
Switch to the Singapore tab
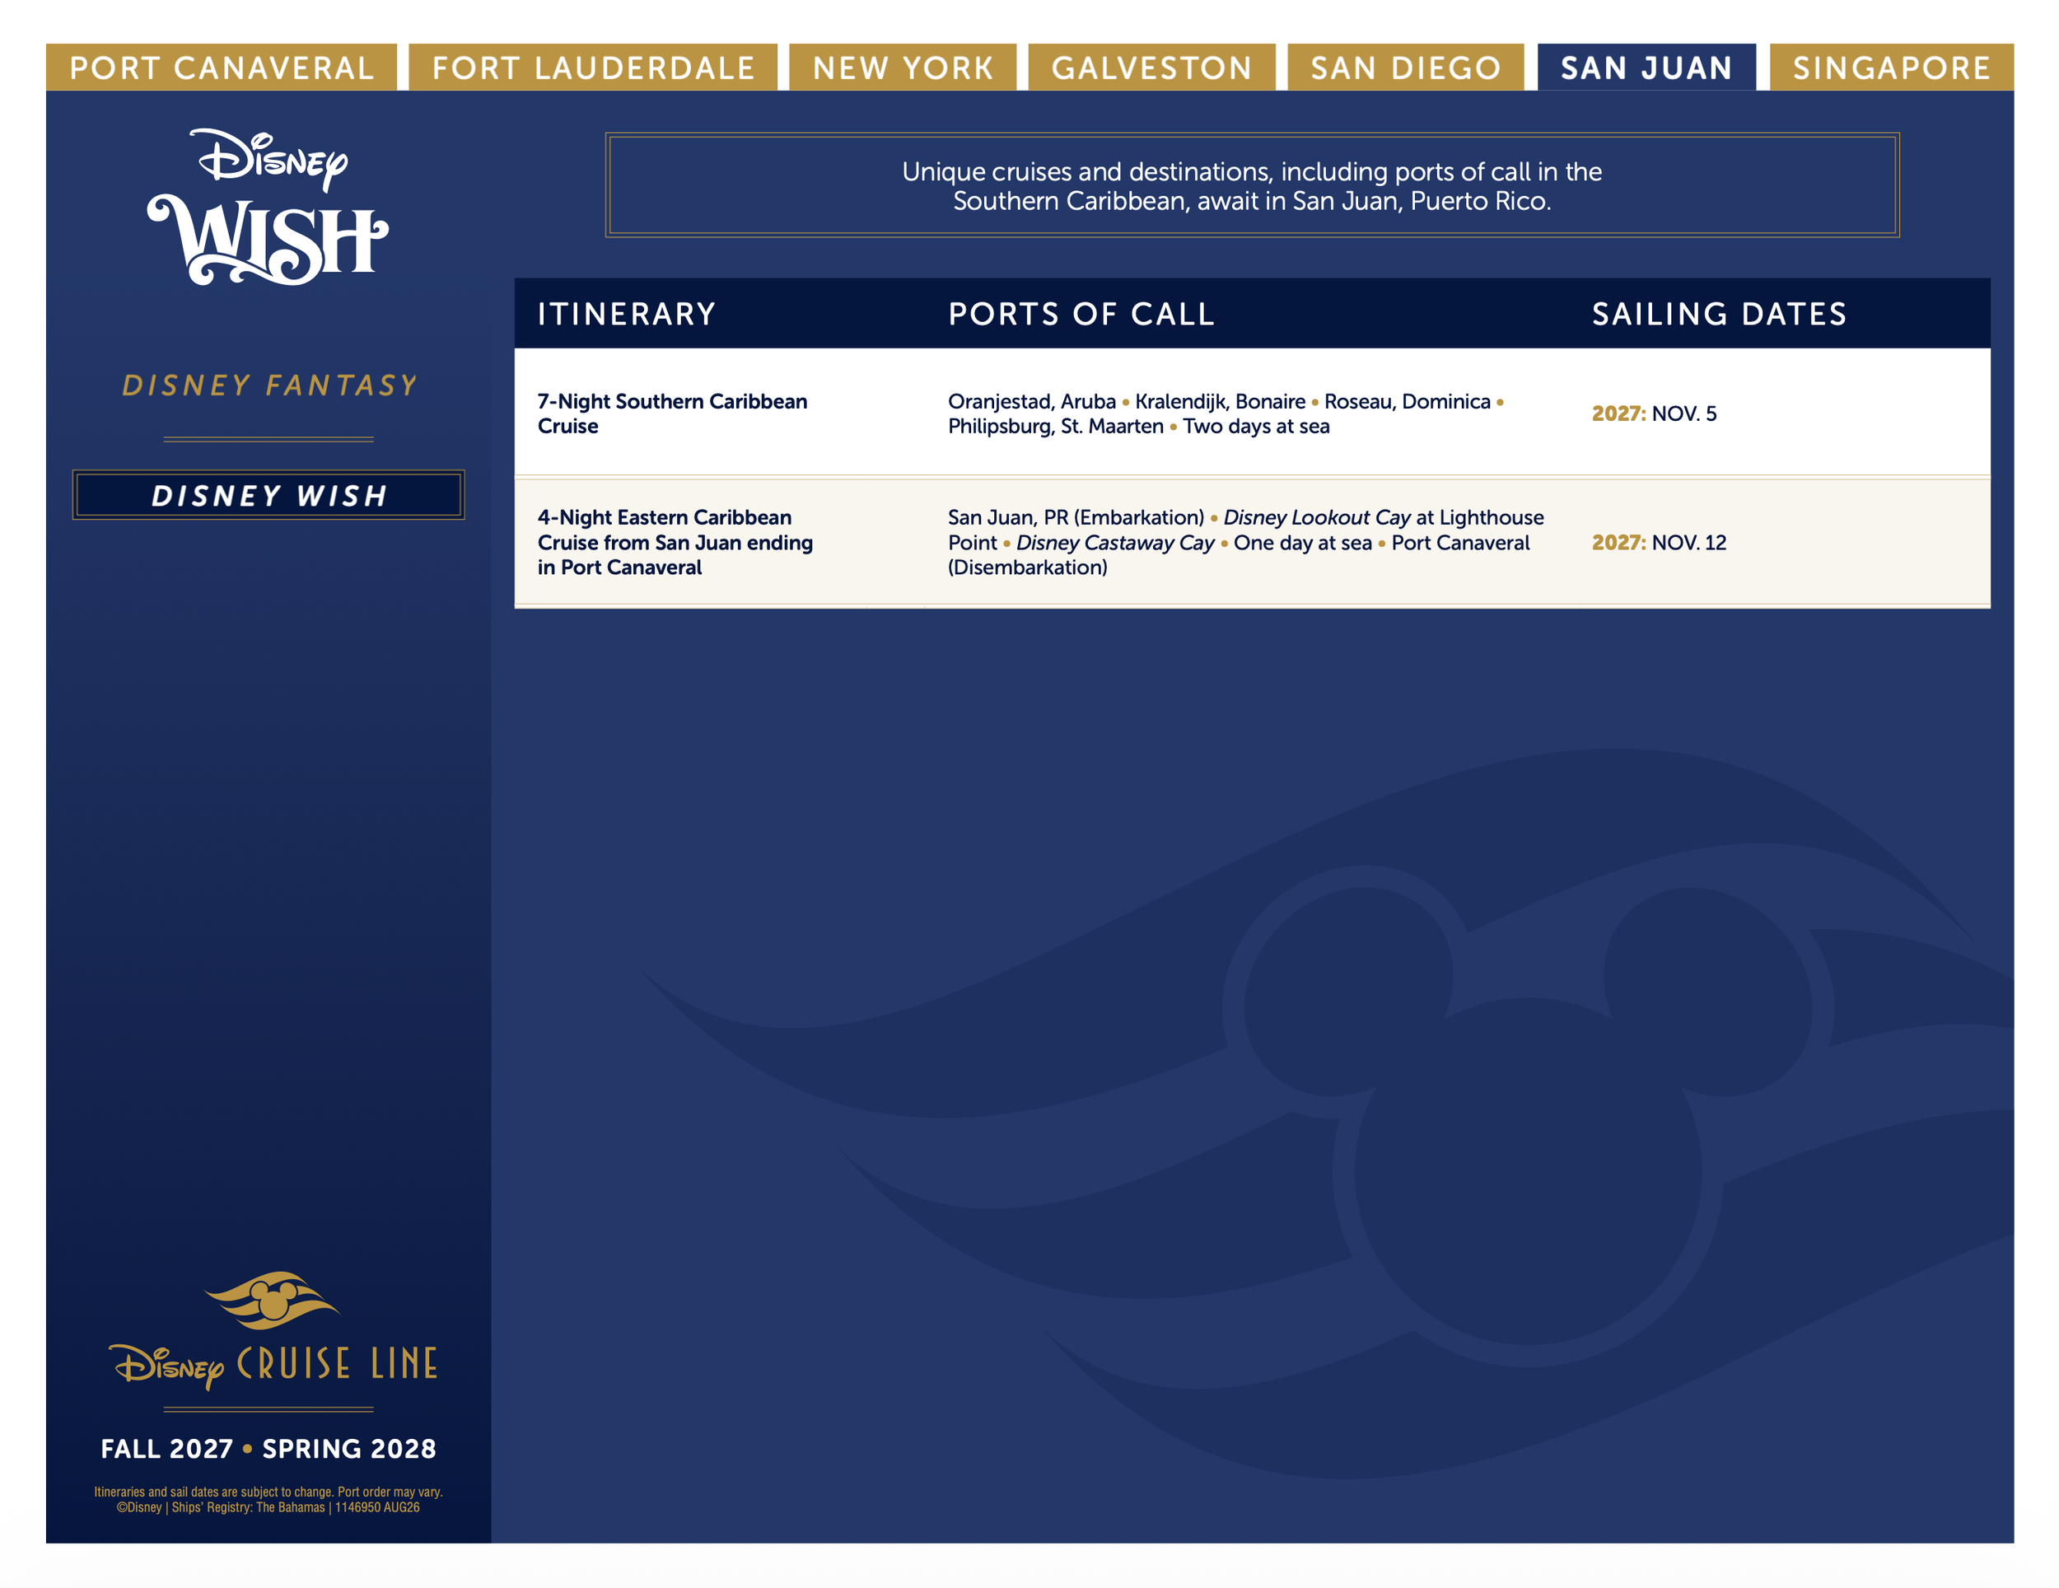(x=1891, y=67)
